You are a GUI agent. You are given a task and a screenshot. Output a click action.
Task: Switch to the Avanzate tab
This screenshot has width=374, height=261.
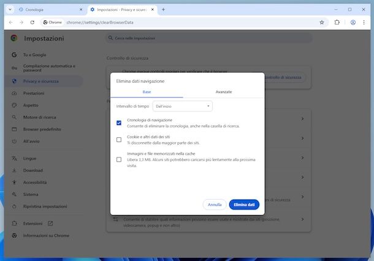[x=224, y=92]
